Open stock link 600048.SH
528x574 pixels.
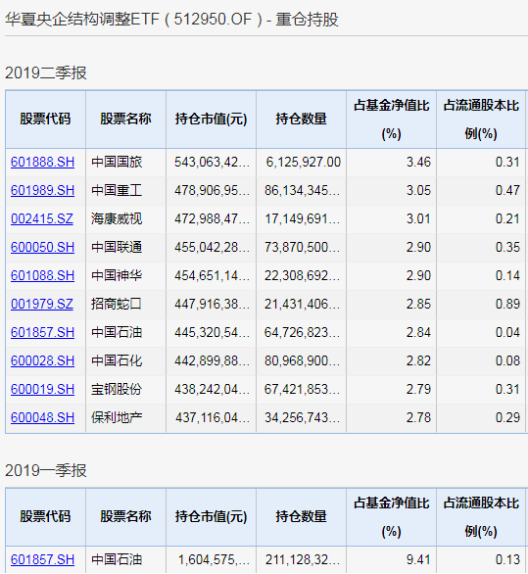coord(42,417)
